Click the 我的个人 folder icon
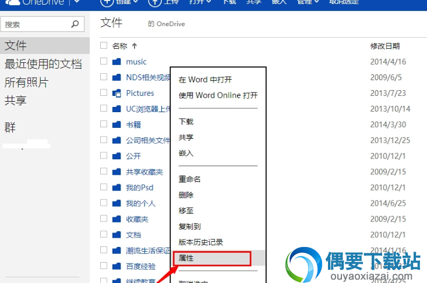 (x=117, y=203)
